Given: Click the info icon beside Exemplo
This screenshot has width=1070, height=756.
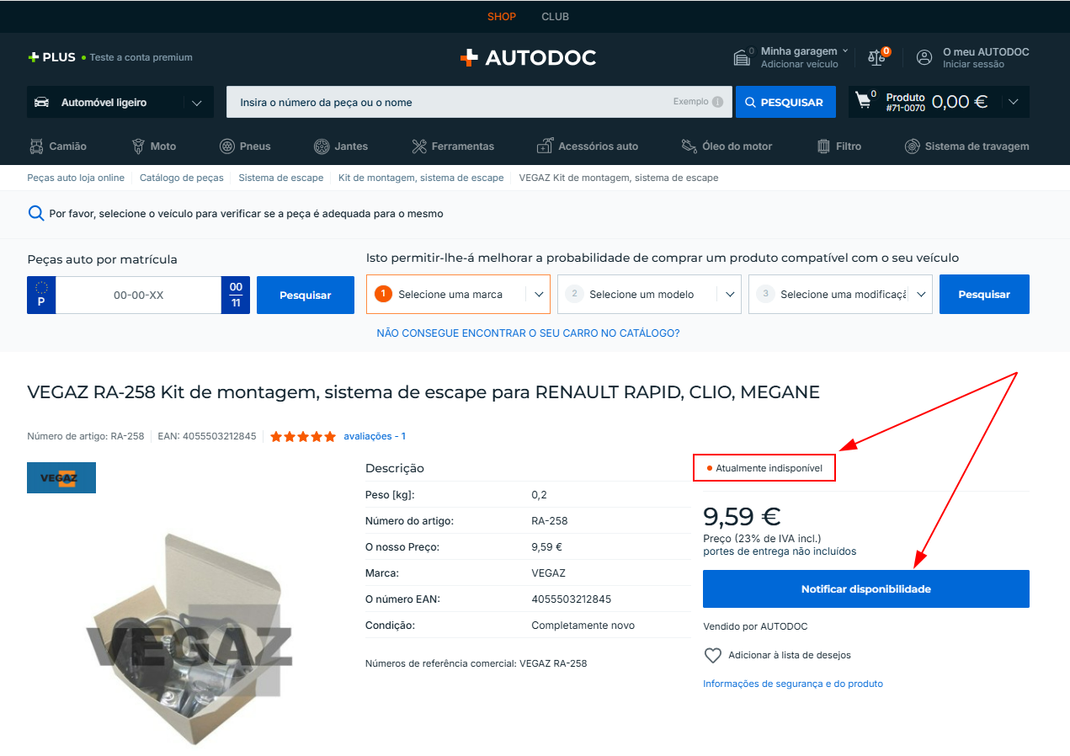Looking at the screenshot, I should 717,102.
